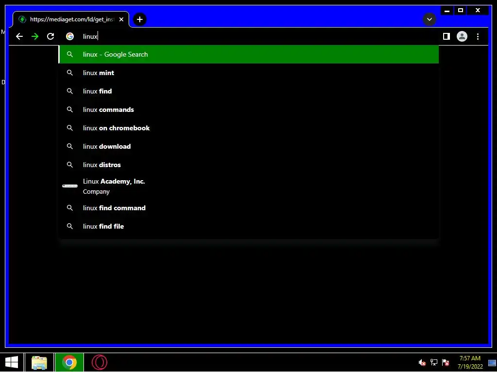Launch Opera from the taskbar
The width and height of the screenshot is (497, 372).
pos(99,362)
